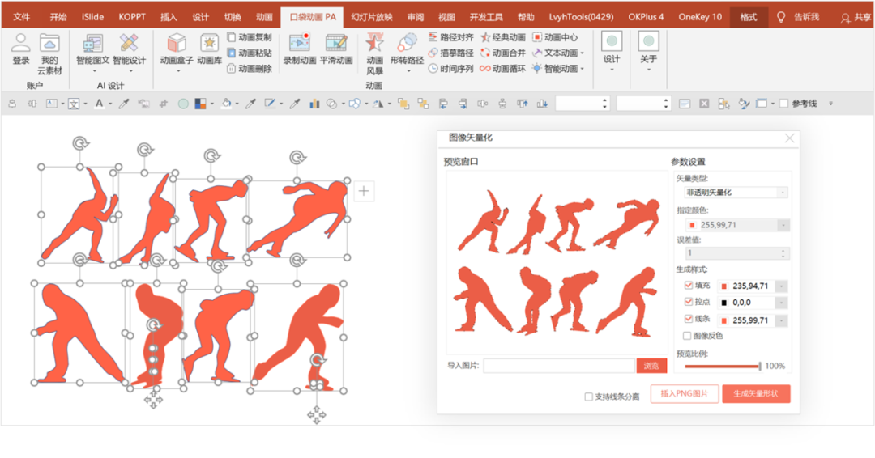Open the 填充 color 235,94,71 dropdown
Image resolution: width=875 pixels, height=458 pixels.
(781, 286)
